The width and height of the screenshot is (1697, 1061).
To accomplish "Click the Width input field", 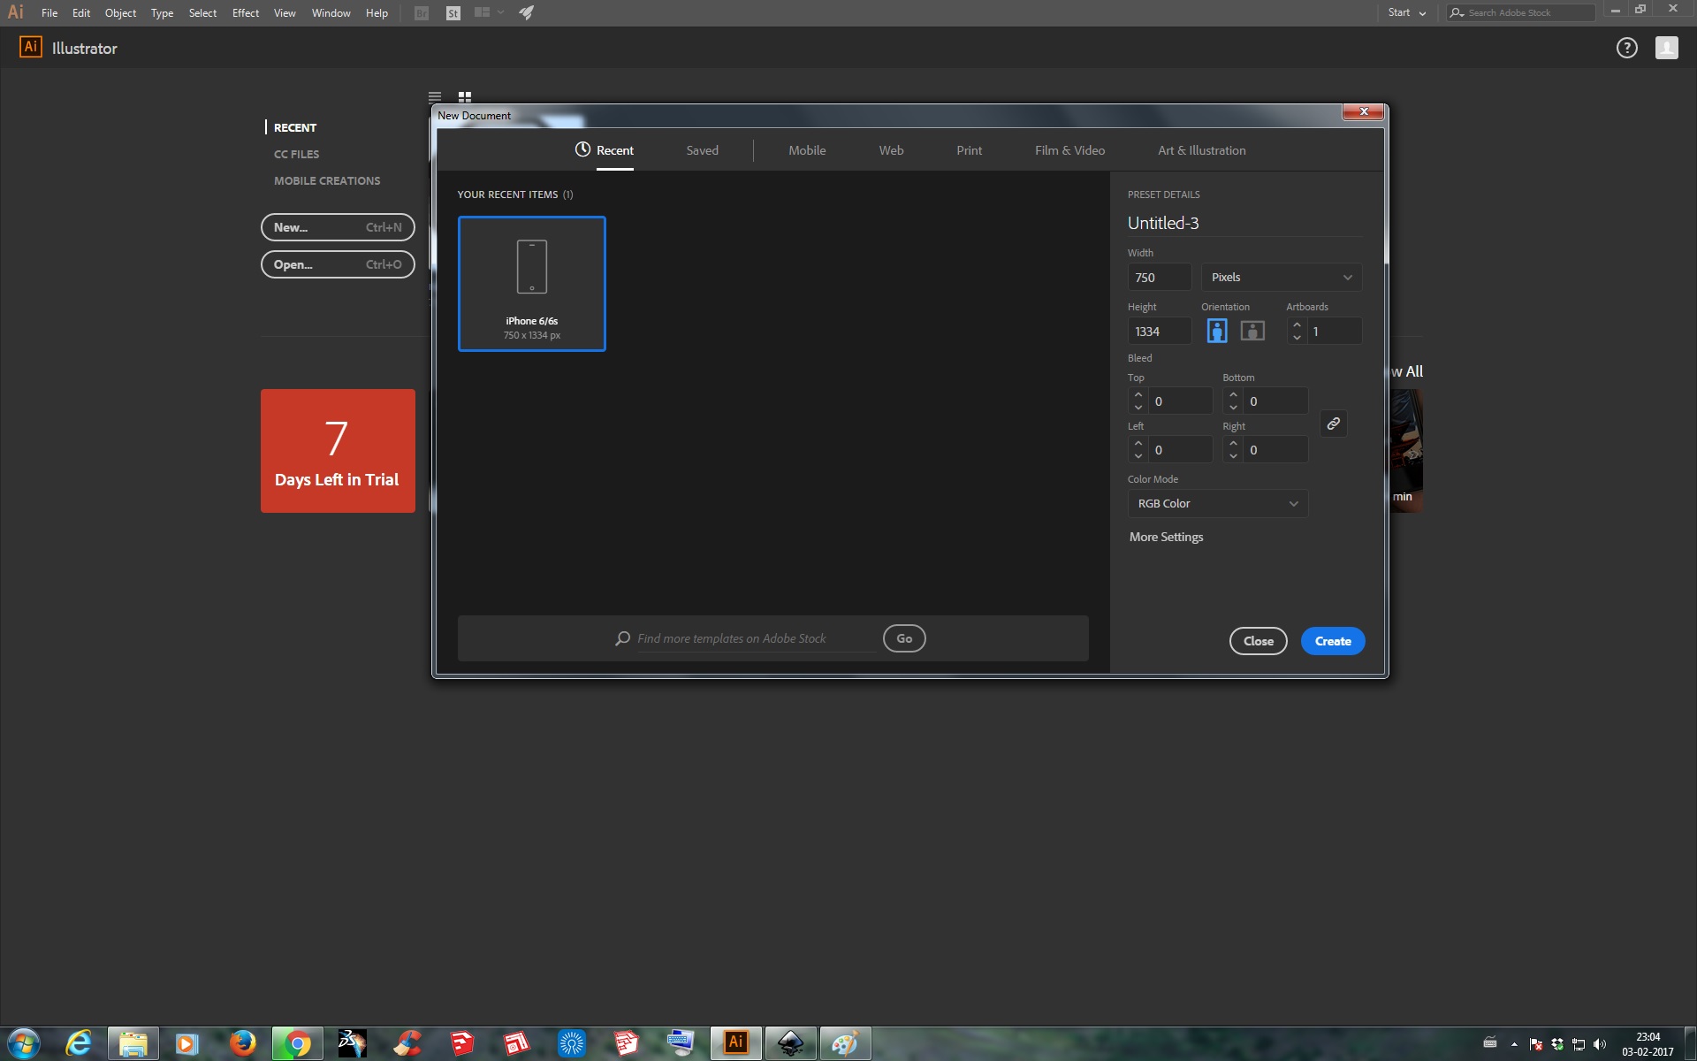I will (1159, 278).
